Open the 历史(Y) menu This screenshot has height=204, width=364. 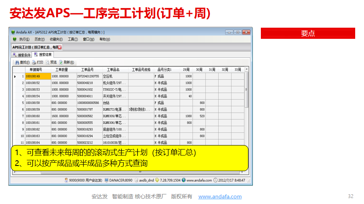pos(39,39)
